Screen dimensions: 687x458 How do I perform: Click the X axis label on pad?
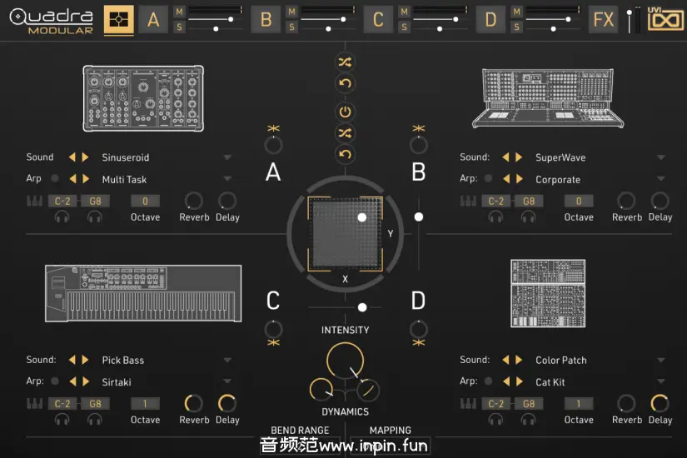point(346,279)
